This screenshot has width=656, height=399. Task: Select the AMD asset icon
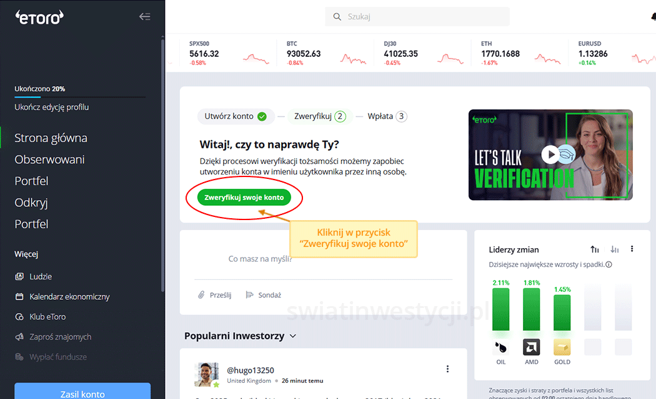(531, 347)
